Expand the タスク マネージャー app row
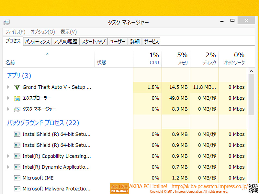This screenshot has height=194, width=259. pyautogui.click(x=8, y=109)
